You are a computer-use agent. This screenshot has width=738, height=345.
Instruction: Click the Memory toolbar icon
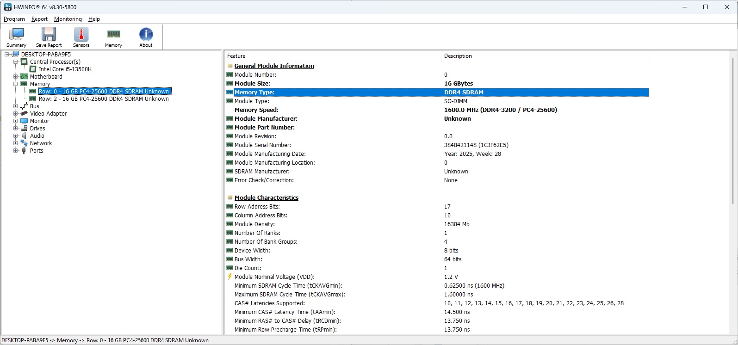coord(113,34)
